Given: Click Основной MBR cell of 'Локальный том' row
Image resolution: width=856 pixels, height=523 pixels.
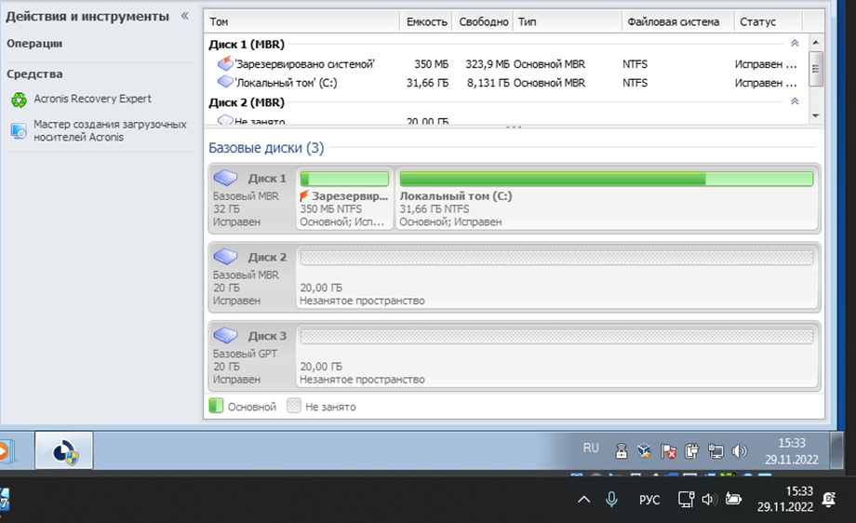Looking at the screenshot, I should (x=549, y=83).
